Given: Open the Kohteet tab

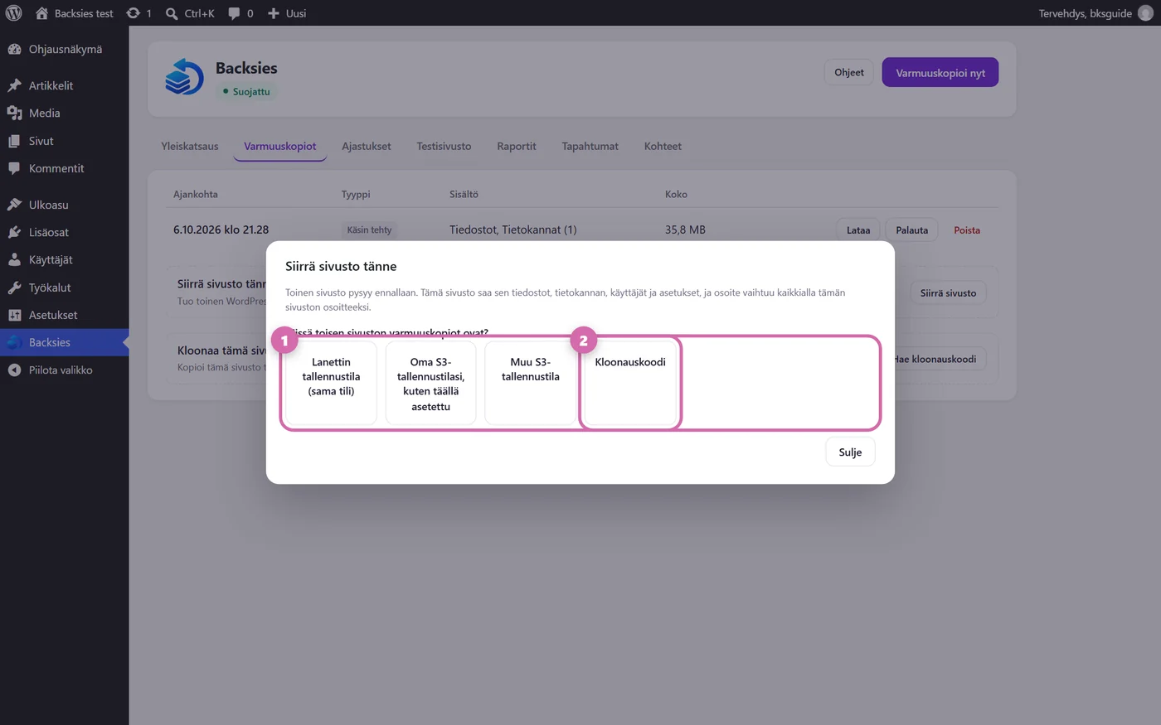Looking at the screenshot, I should coord(663,146).
